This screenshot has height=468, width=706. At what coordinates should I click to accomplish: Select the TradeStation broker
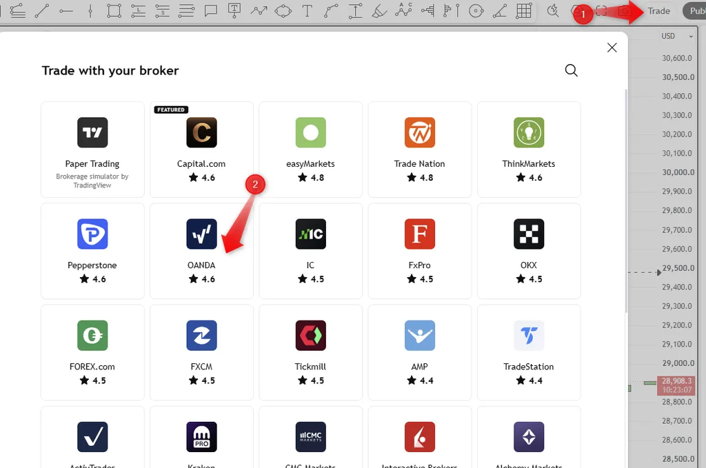529,352
